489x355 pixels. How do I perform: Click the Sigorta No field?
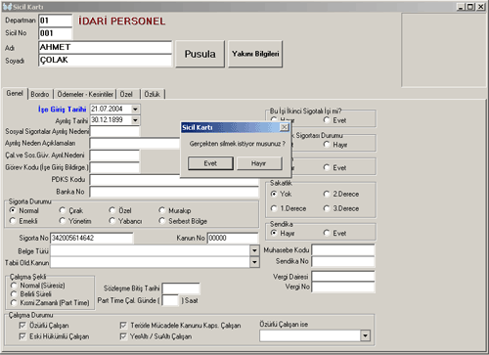coord(92,238)
